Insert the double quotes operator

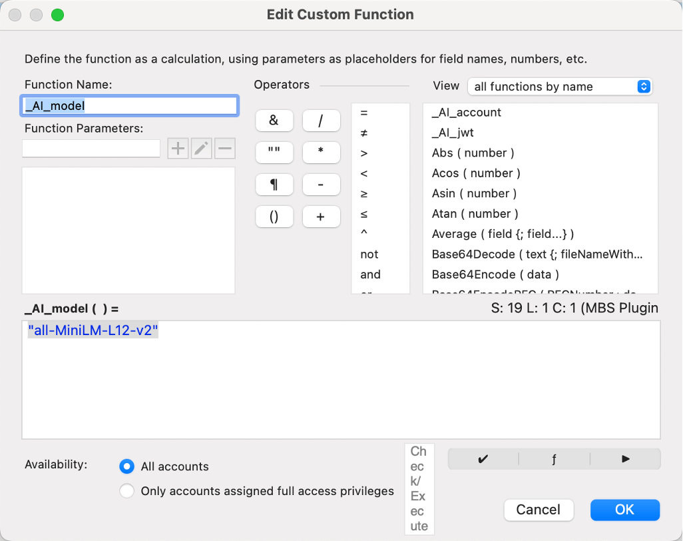click(x=274, y=153)
